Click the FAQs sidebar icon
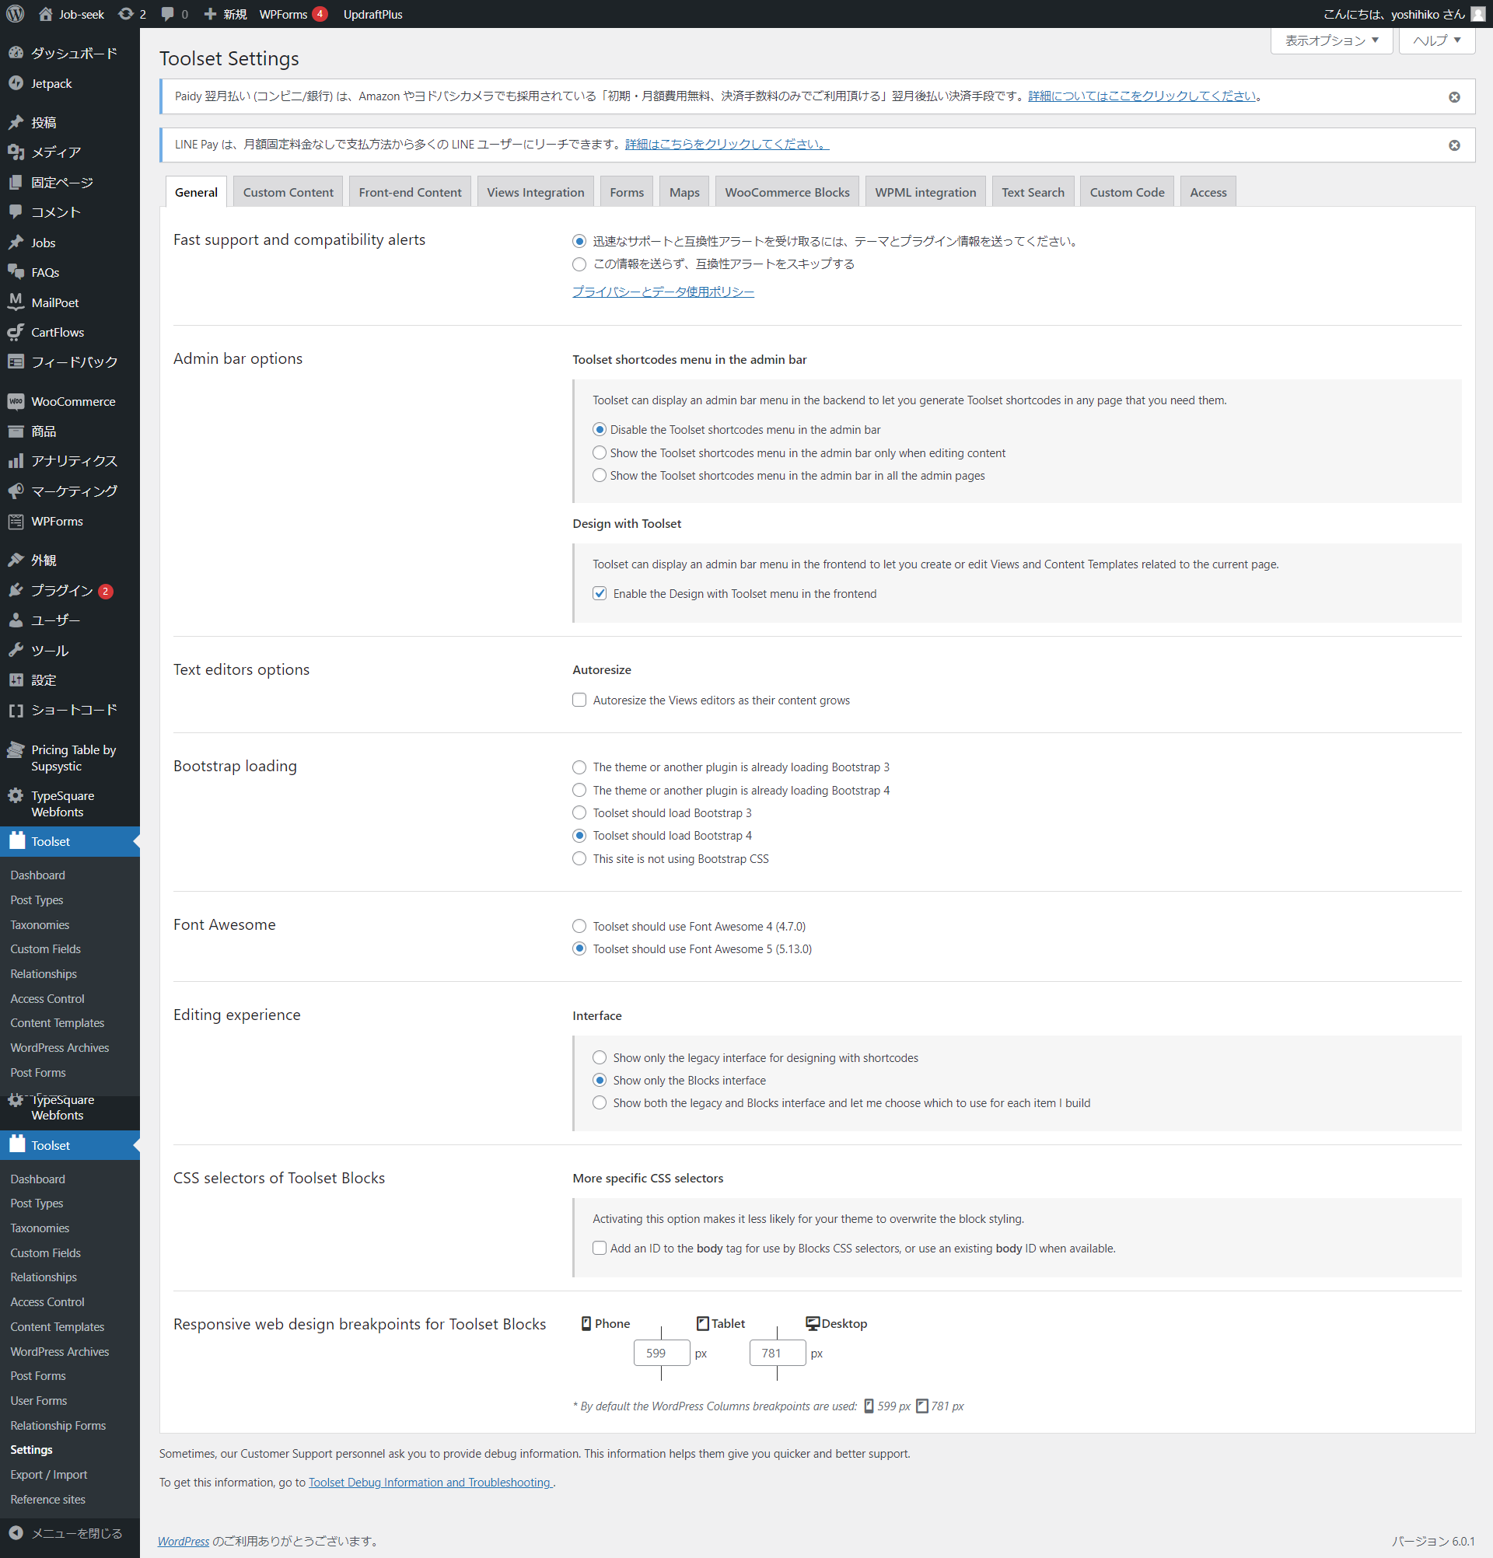The height and width of the screenshot is (1558, 1493). point(16,272)
